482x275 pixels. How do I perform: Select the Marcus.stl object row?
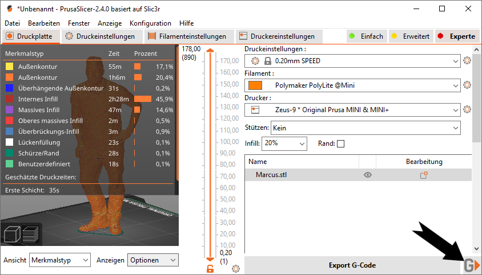359,175
